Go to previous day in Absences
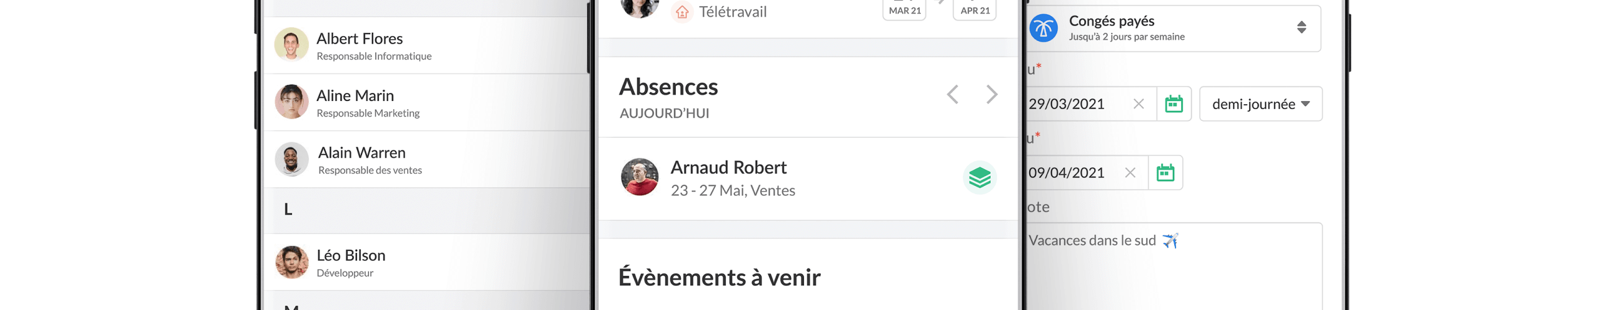This screenshot has width=1620, height=310. (953, 94)
